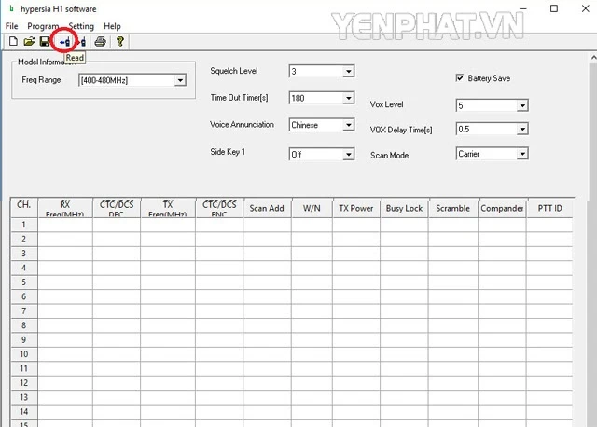
Task: Click the Write to radio icon
Action: click(81, 42)
